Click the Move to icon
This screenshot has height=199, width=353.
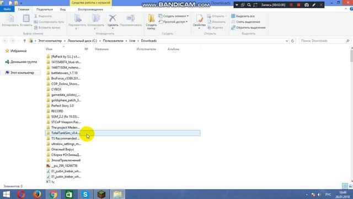pyautogui.click(x=77, y=18)
